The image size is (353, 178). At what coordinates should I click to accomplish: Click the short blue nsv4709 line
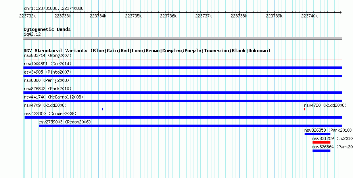[63, 109]
